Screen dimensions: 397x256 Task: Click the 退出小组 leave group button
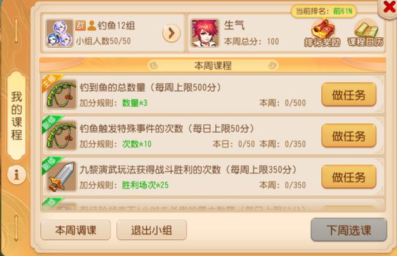[151, 230]
